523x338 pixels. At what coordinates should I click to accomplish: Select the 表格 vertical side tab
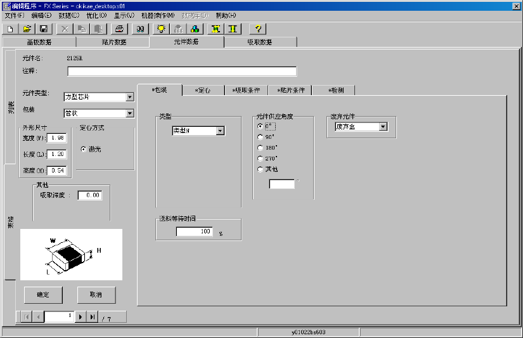10,222
